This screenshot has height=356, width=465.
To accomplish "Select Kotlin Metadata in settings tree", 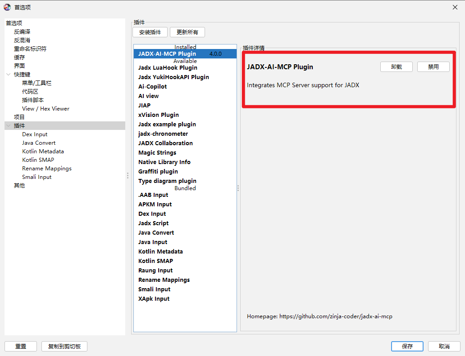I will 43,151.
